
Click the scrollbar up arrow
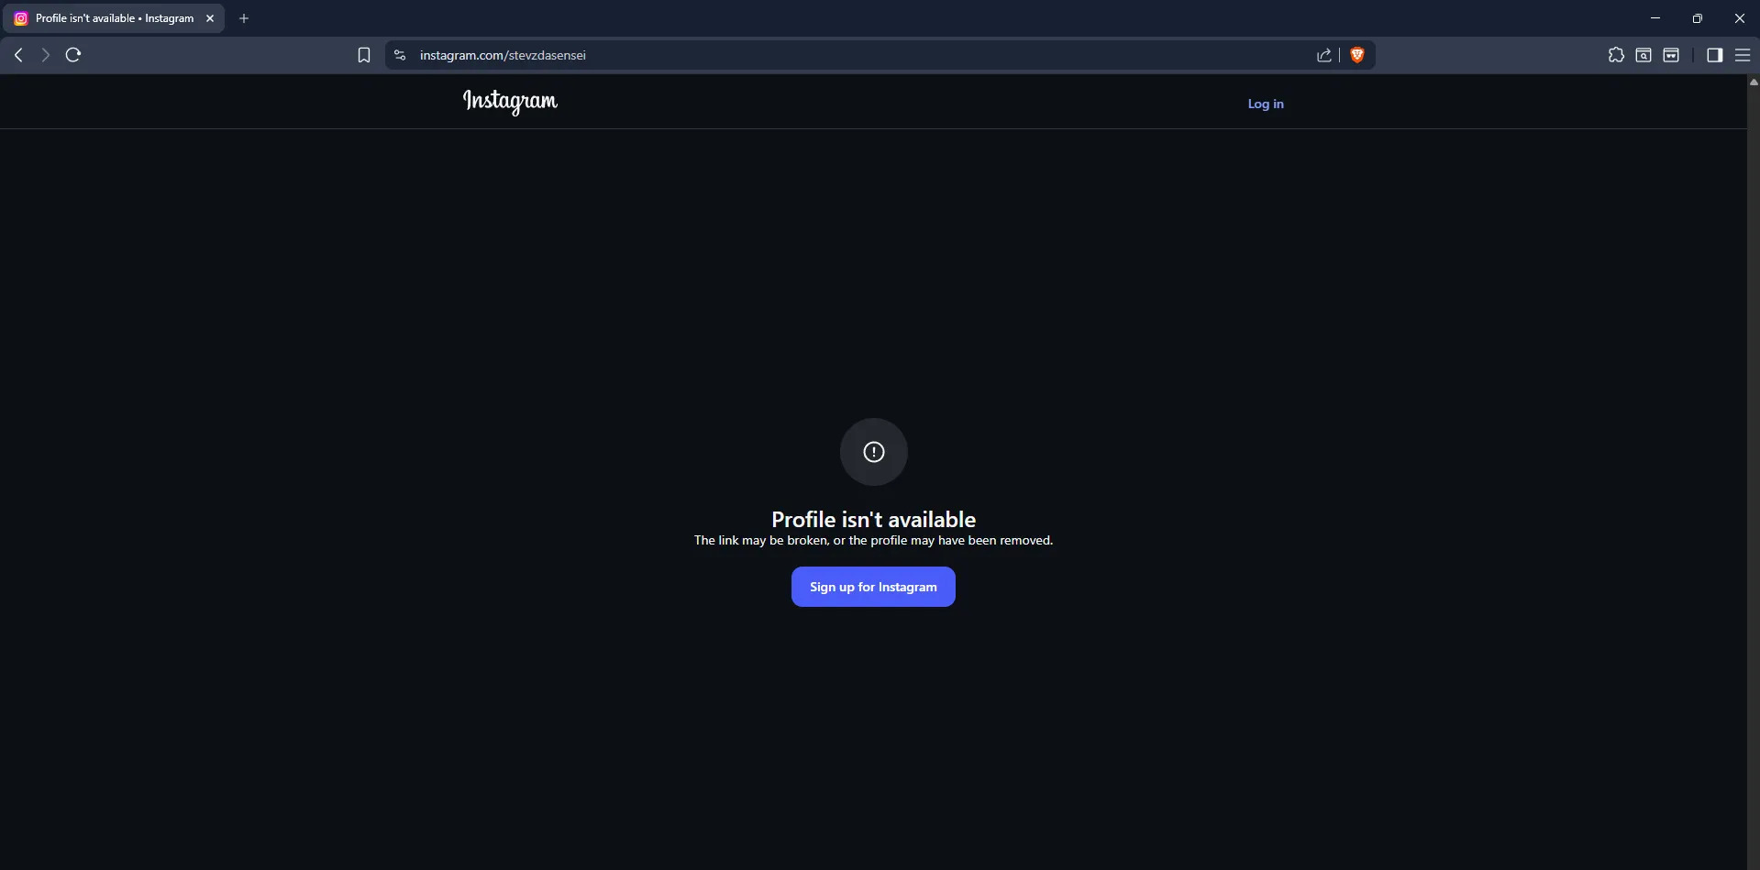pyautogui.click(x=1754, y=82)
